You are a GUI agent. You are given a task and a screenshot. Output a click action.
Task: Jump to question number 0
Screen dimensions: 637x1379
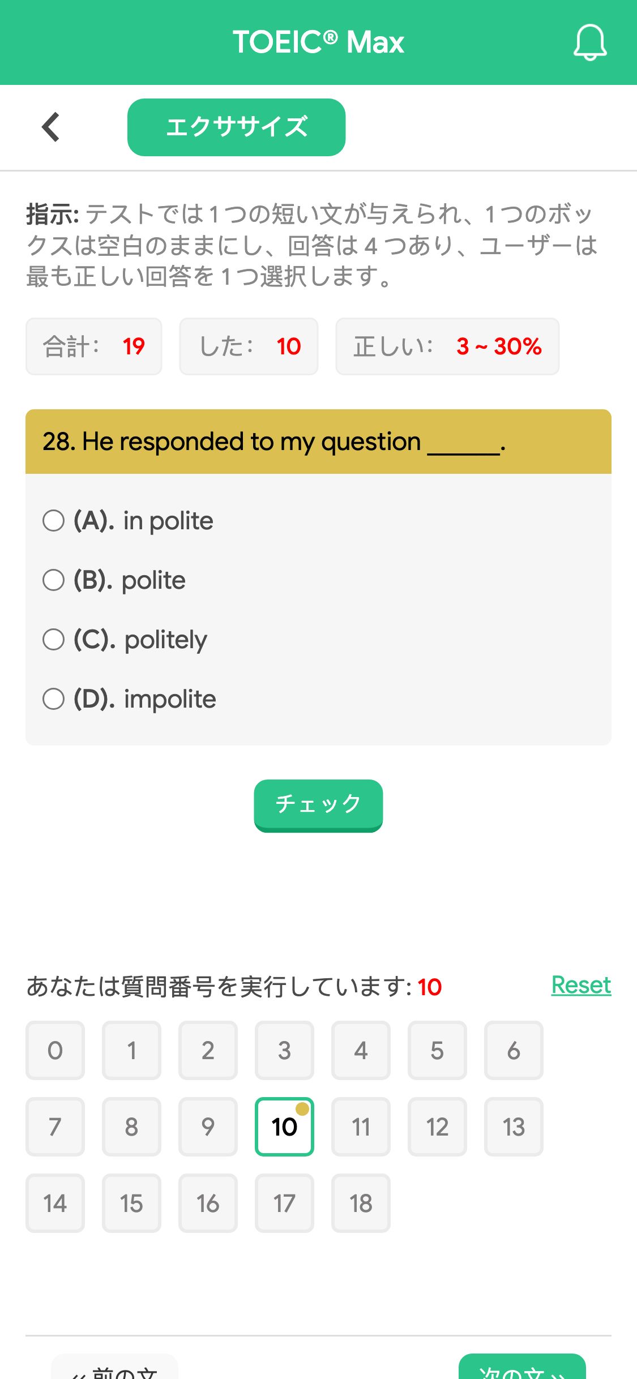pyautogui.click(x=55, y=1050)
